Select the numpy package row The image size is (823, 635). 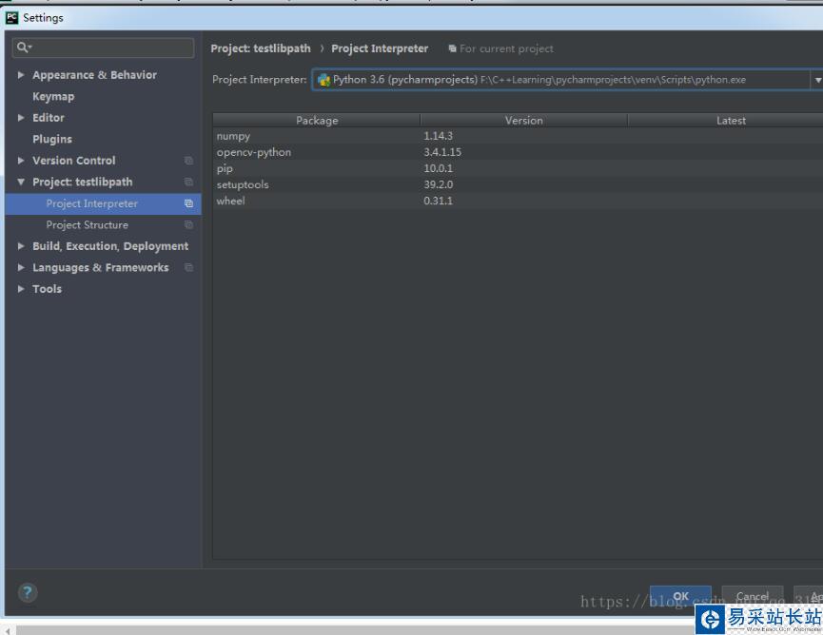pos(518,136)
